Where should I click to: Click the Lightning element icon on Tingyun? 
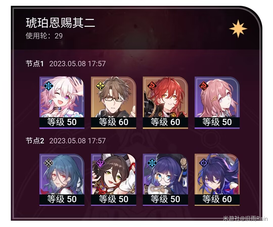[100, 163]
